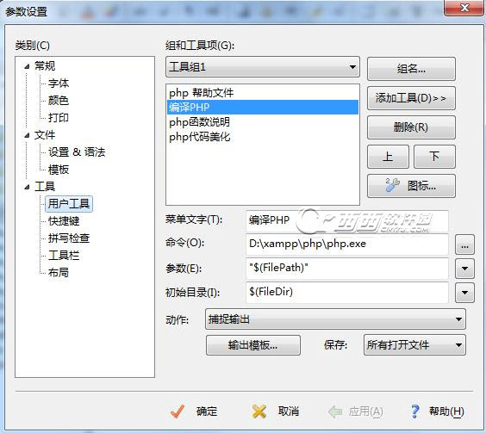Click the 输出模板... button

(x=253, y=344)
